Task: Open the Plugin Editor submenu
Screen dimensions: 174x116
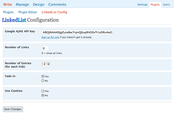Action: tap(28, 12)
